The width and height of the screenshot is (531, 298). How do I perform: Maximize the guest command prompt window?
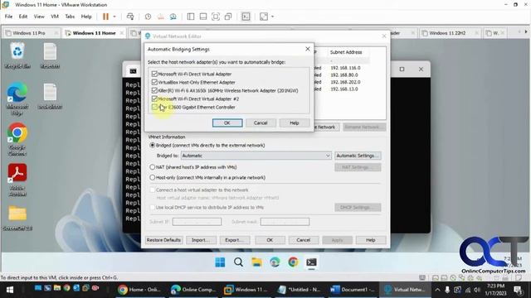402,70
